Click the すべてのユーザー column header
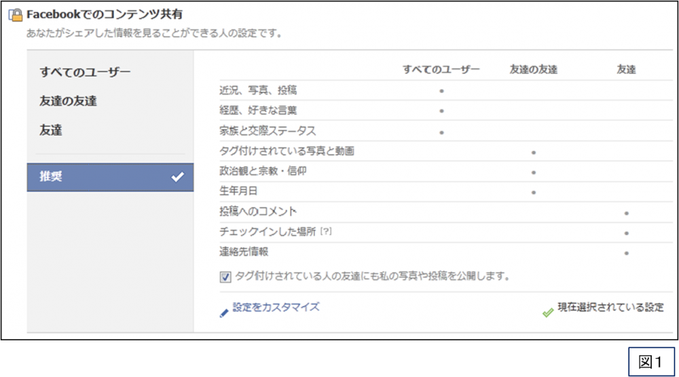The image size is (679, 377). coord(441,69)
